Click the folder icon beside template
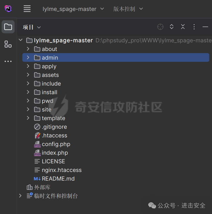The width and height of the screenshot is (212, 214). click(37, 118)
